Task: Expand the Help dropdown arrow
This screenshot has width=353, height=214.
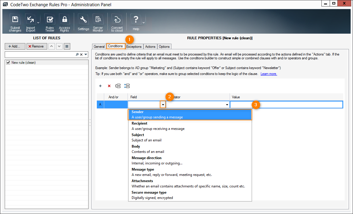Action: click(x=144, y=23)
